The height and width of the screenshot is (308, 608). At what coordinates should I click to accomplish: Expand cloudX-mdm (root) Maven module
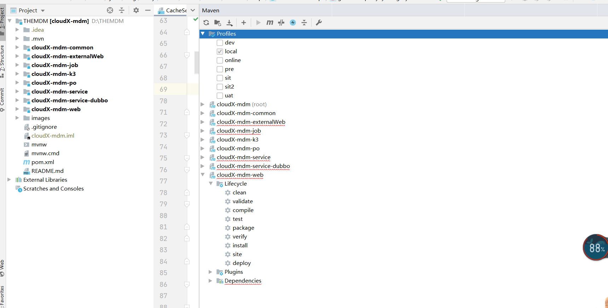(202, 104)
